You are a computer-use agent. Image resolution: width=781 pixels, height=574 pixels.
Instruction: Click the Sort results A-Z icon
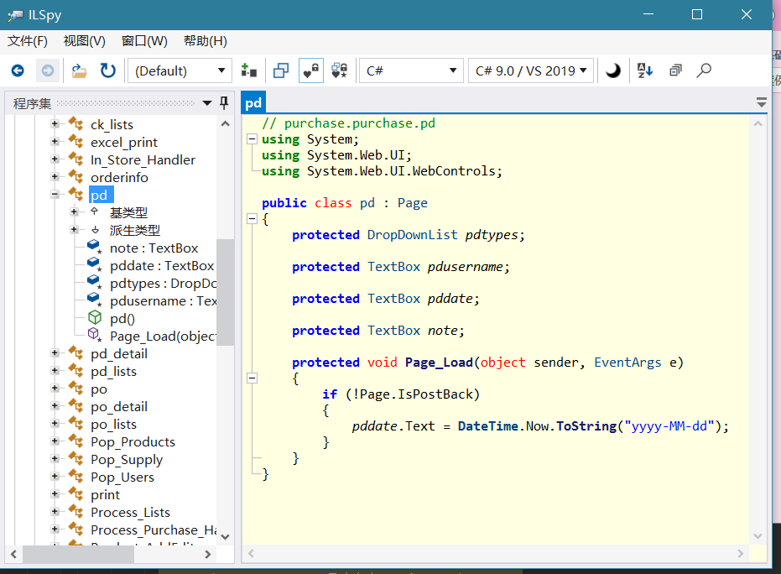644,71
